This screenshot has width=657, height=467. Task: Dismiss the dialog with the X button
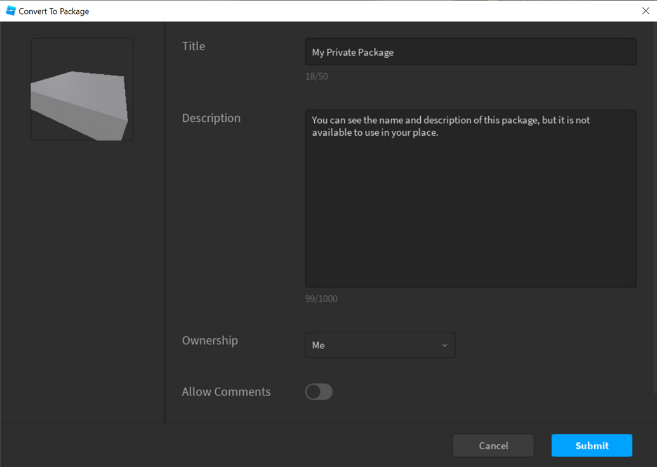tap(646, 10)
